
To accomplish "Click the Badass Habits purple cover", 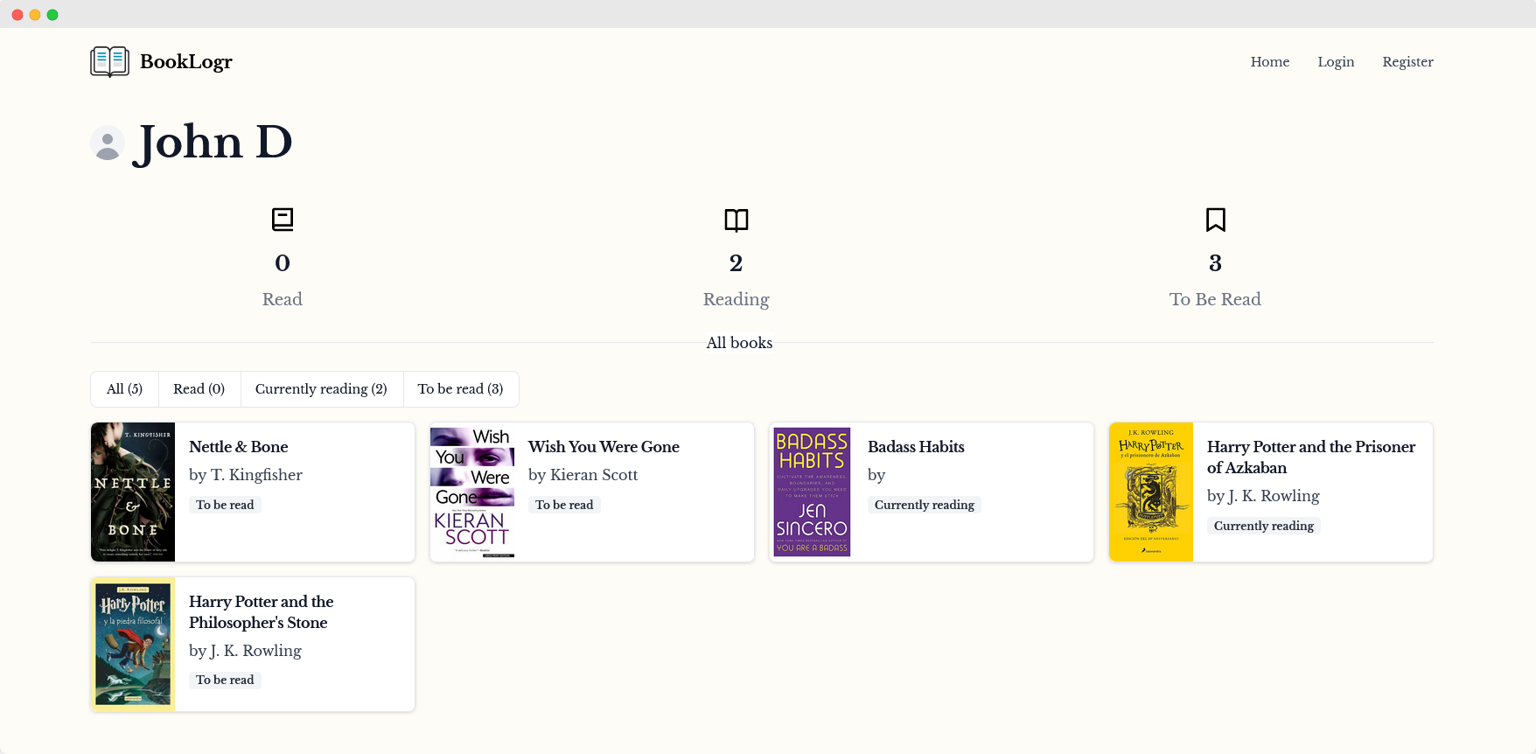I will 812,492.
